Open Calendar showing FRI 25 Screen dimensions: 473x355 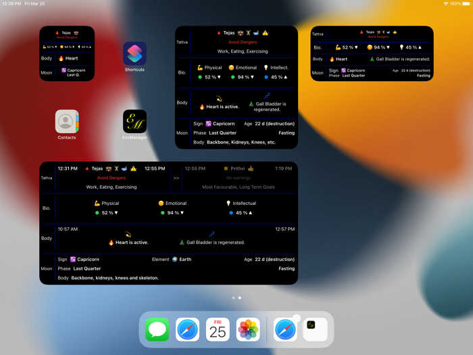[x=218, y=329]
